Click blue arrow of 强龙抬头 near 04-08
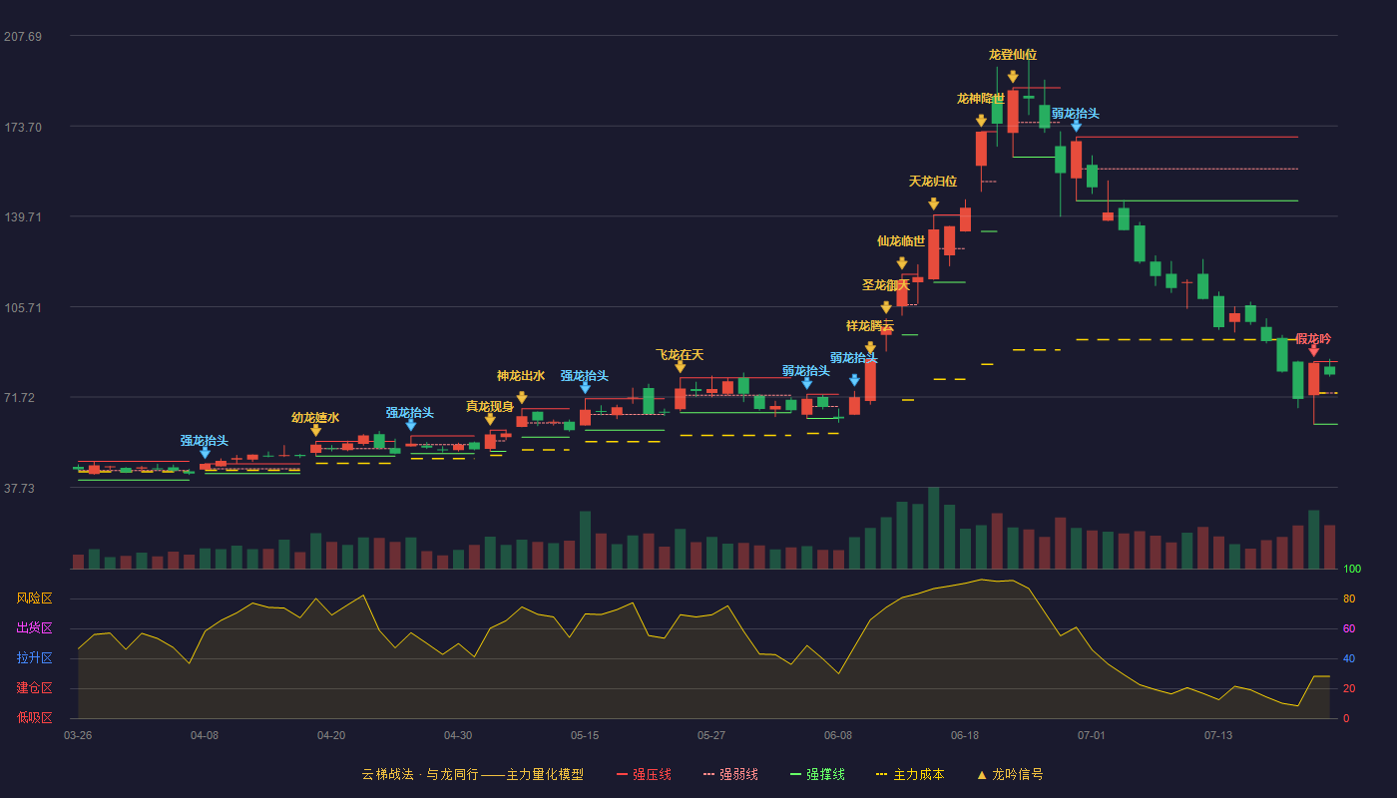The height and width of the screenshot is (798, 1397). click(205, 453)
